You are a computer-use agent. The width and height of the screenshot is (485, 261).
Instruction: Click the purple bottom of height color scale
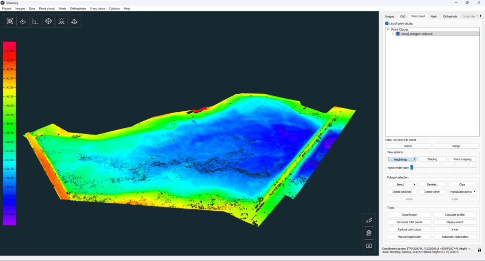tap(9, 221)
